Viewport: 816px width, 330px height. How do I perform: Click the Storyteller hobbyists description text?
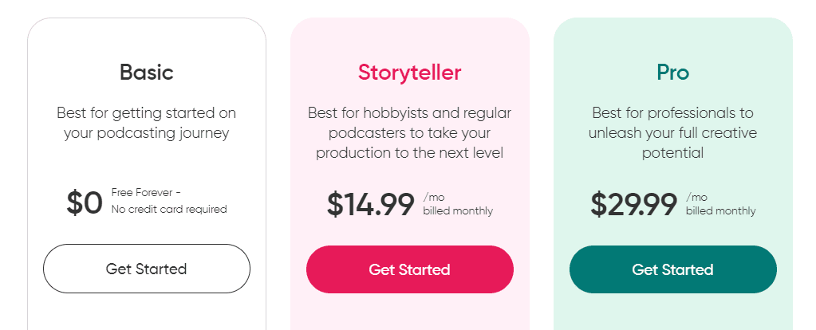(x=409, y=132)
